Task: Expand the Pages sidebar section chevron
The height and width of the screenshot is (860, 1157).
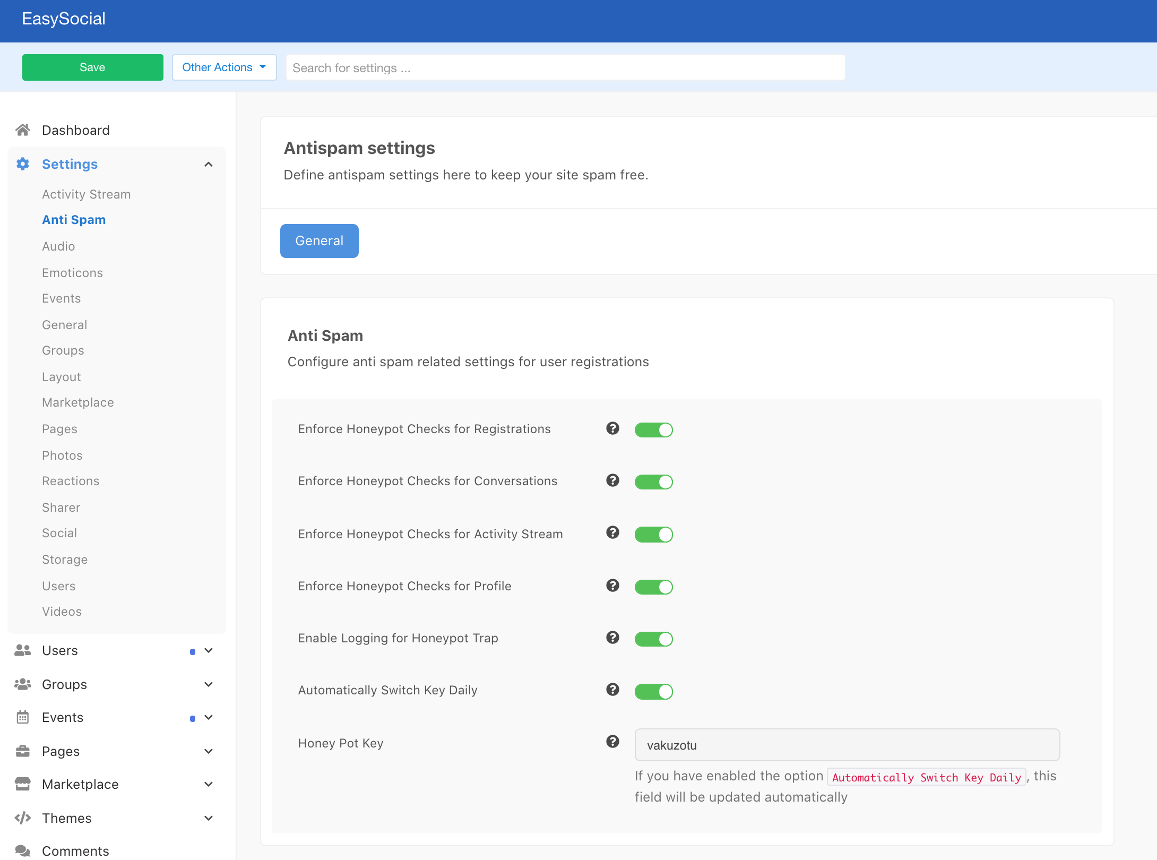Action: [x=209, y=751]
